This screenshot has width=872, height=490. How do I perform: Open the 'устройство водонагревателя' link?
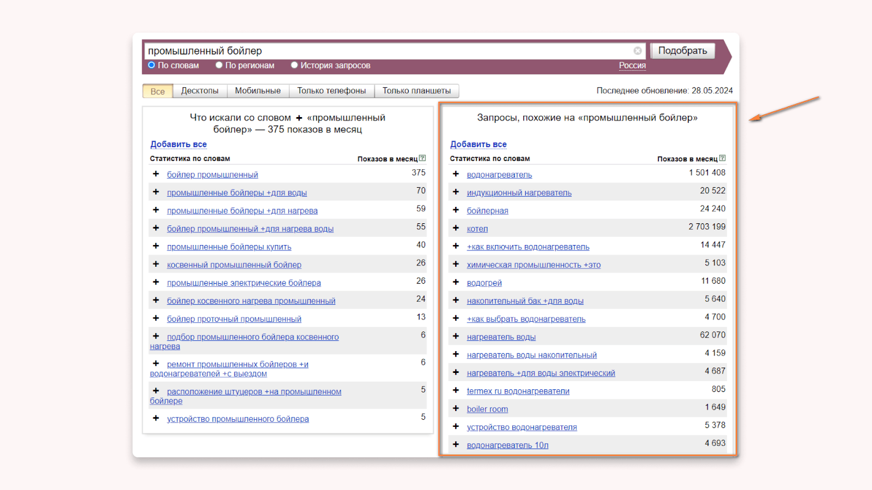coord(522,427)
